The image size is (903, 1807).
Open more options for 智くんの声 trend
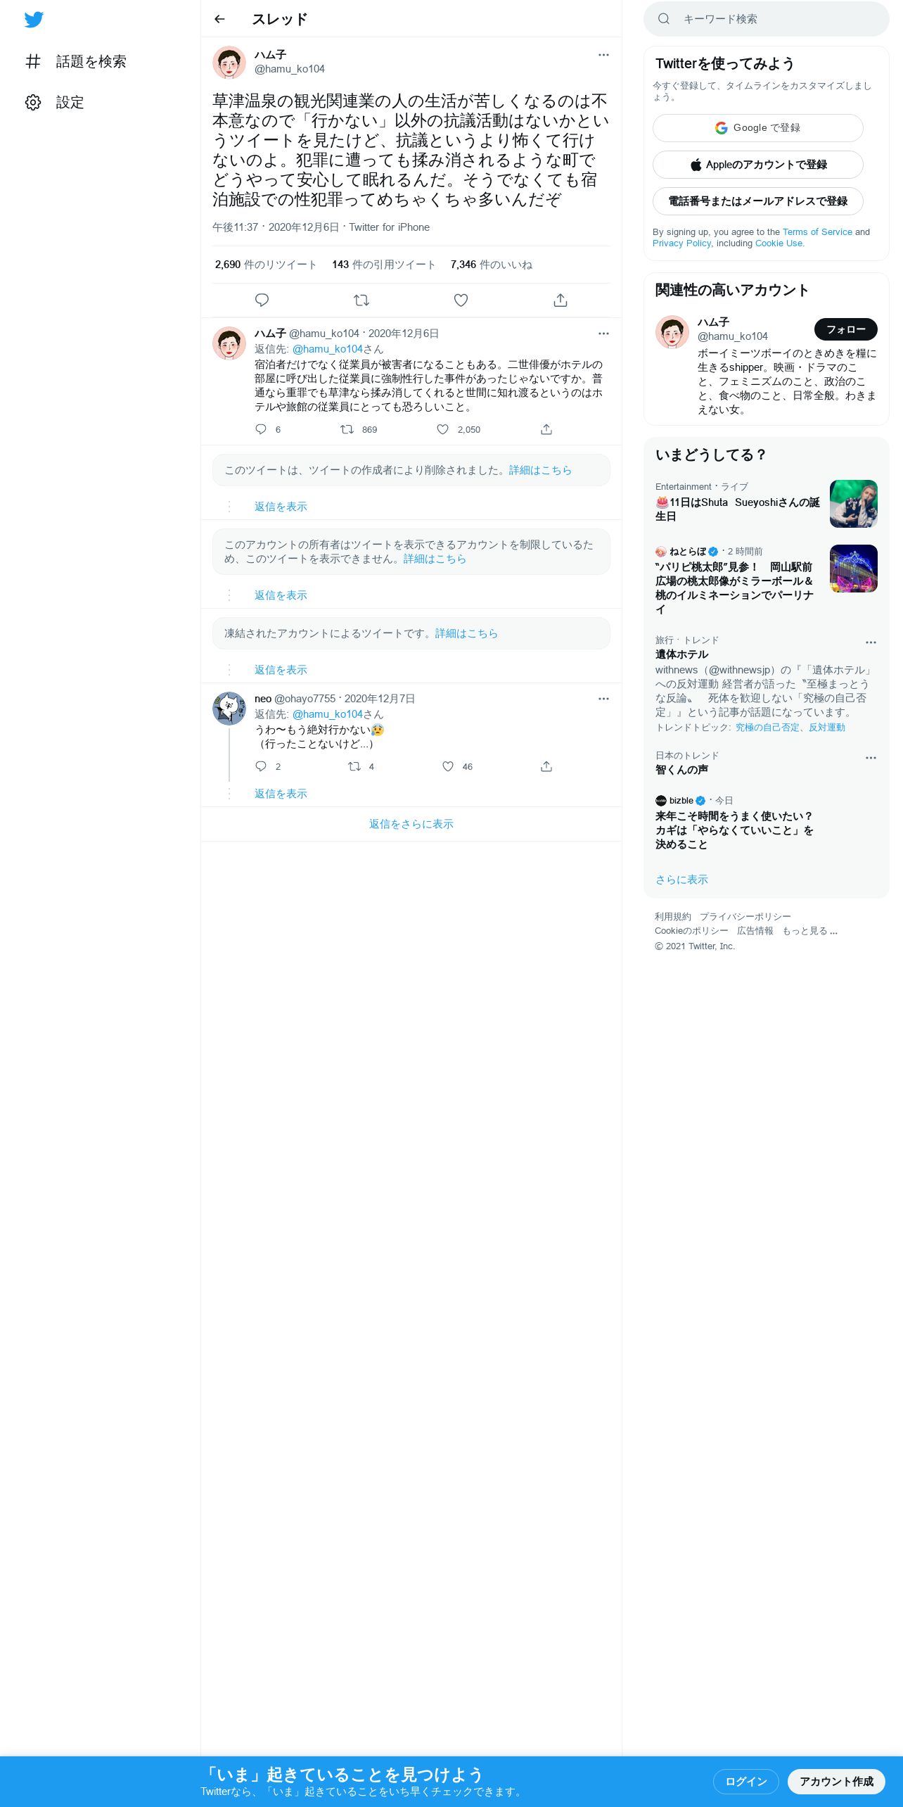(871, 758)
